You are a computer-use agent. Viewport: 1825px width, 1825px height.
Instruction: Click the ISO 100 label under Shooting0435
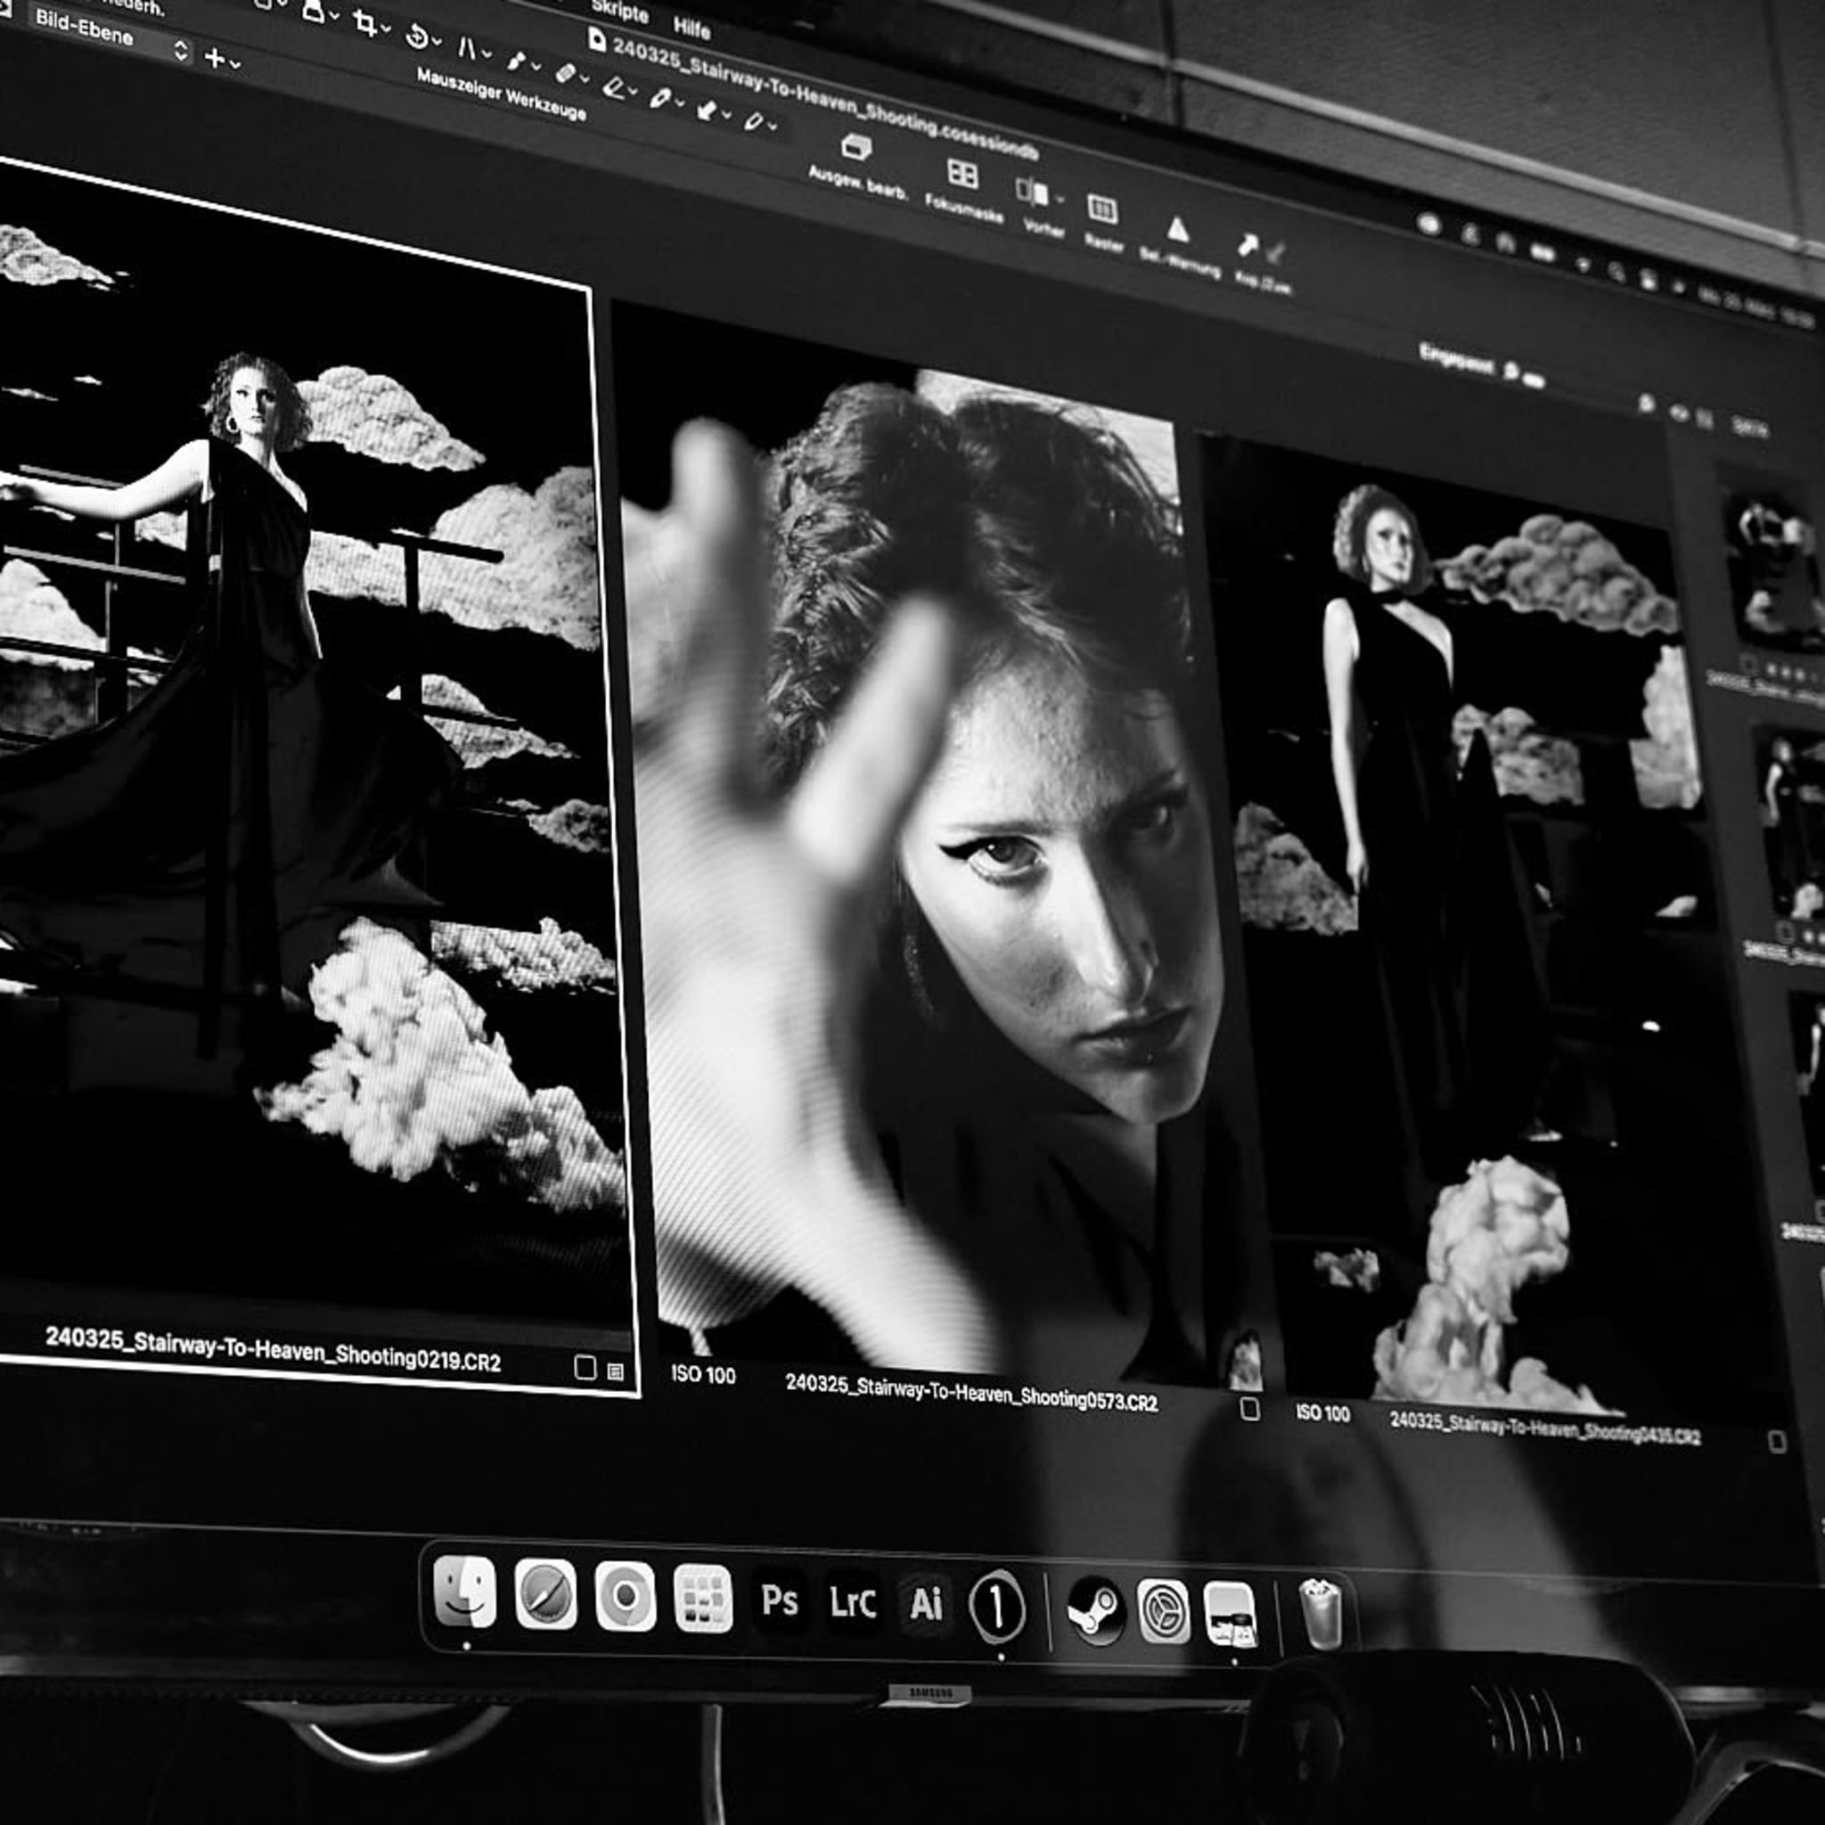point(1322,1413)
